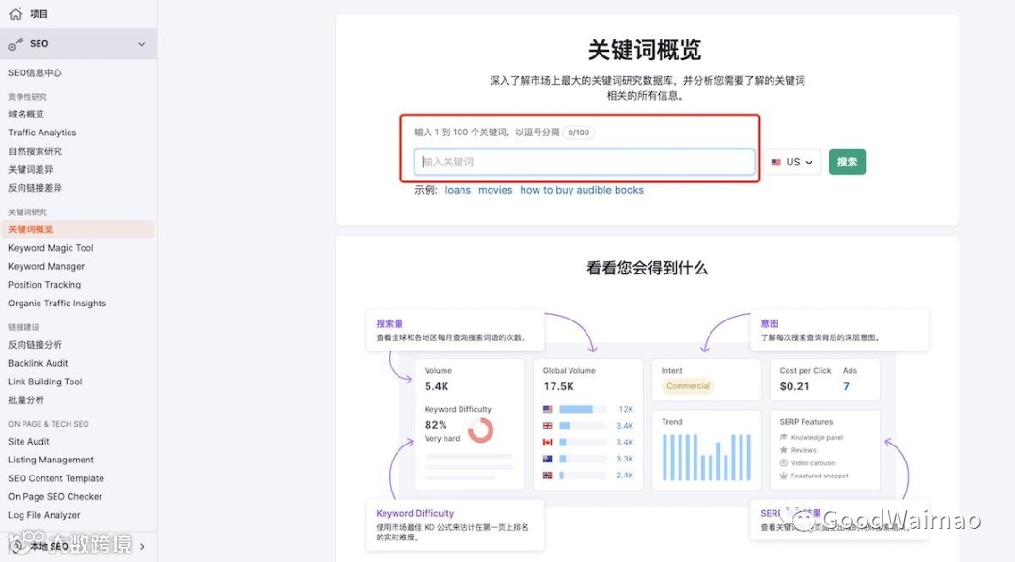Screen dimensions: 1015x562
Task: Open On Page SEO Checker
Action: [x=55, y=496]
